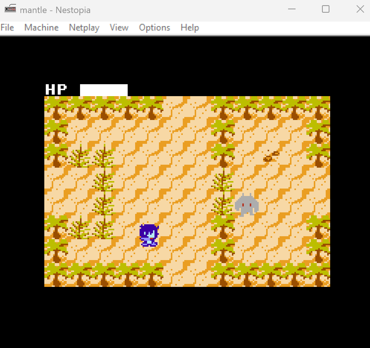Open the Options menu
The image size is (370, 348).
click(154, 28)
